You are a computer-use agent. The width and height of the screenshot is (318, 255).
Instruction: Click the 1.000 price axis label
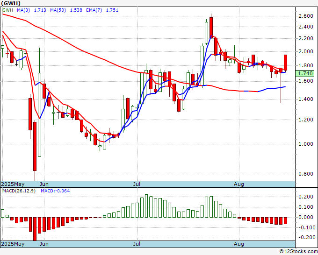click(306, 144)
